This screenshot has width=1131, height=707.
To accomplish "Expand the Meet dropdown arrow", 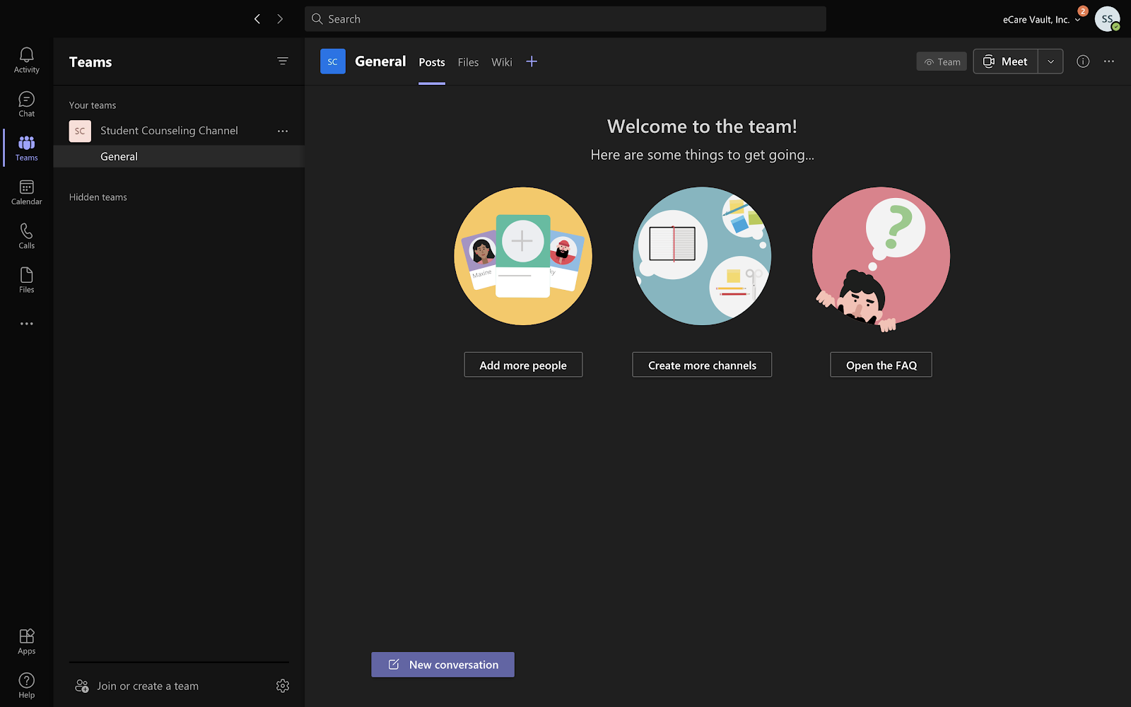I will [1050, 62].
